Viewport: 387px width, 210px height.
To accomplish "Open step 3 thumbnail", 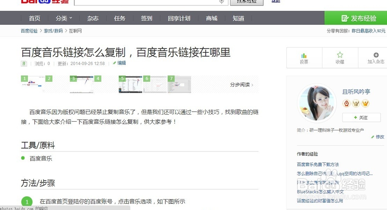I will tap(82, 84).
